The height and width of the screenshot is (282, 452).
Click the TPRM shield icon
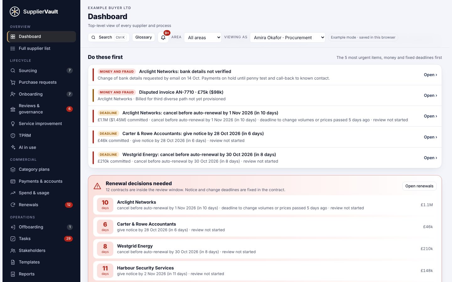coord(13,136)
